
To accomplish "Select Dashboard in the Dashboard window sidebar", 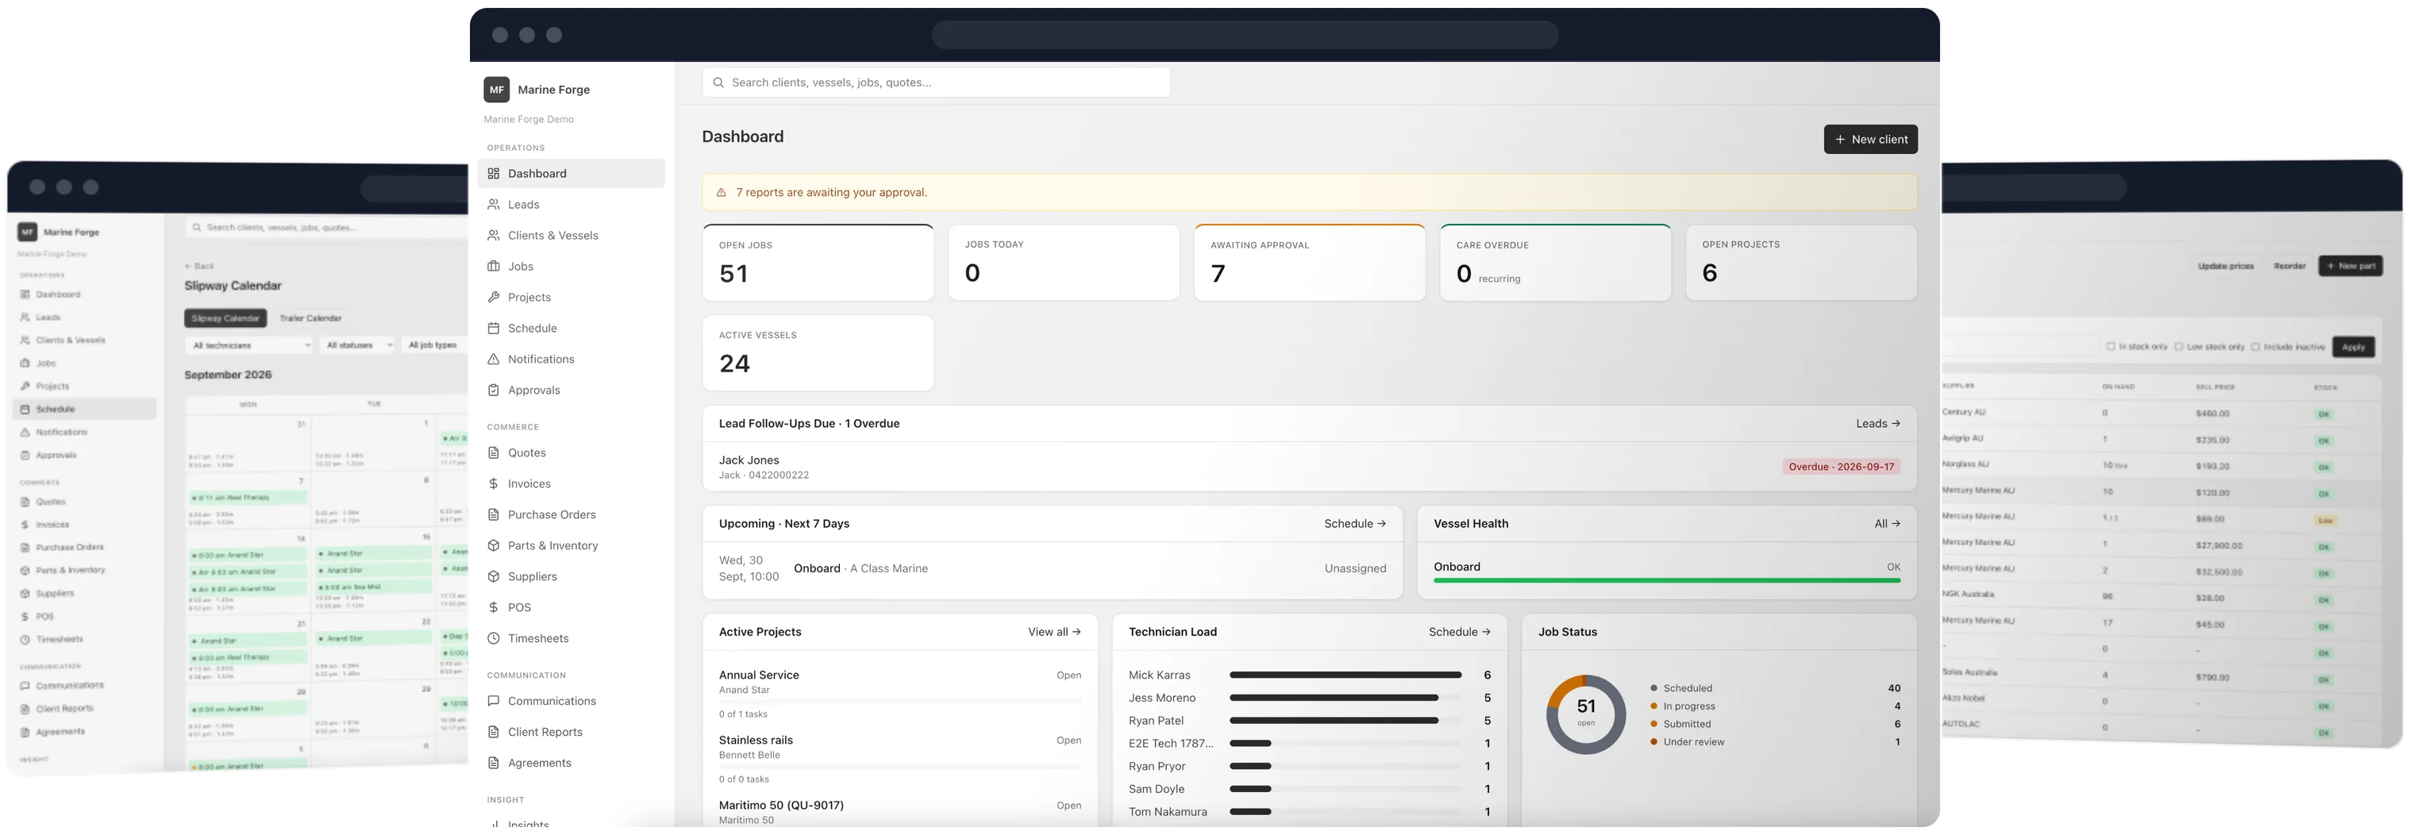I will click(x=571, y=174).
